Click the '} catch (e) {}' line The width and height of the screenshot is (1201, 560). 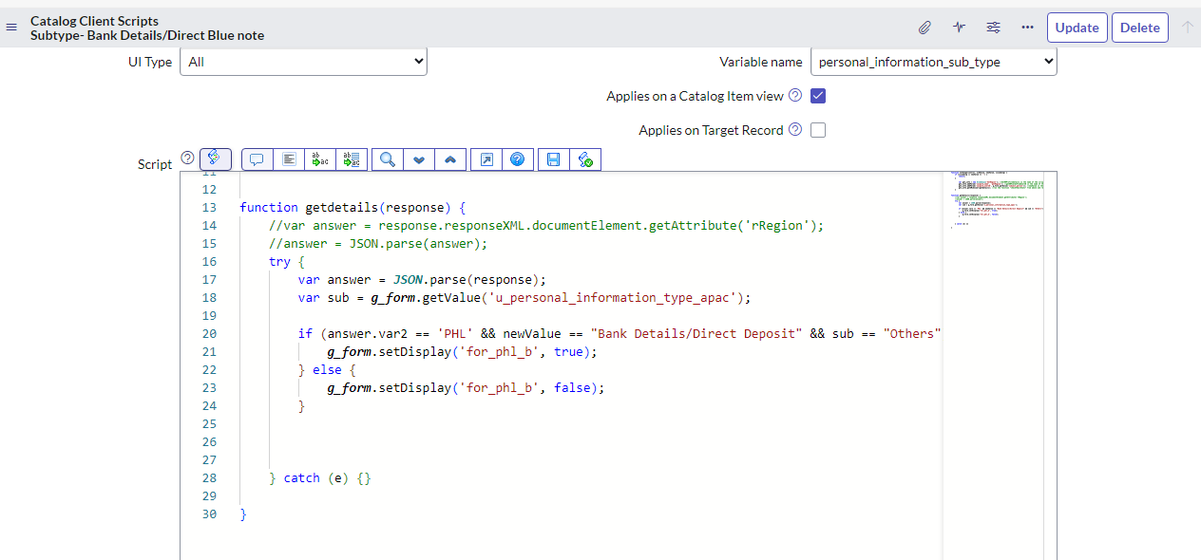[320, 477]
